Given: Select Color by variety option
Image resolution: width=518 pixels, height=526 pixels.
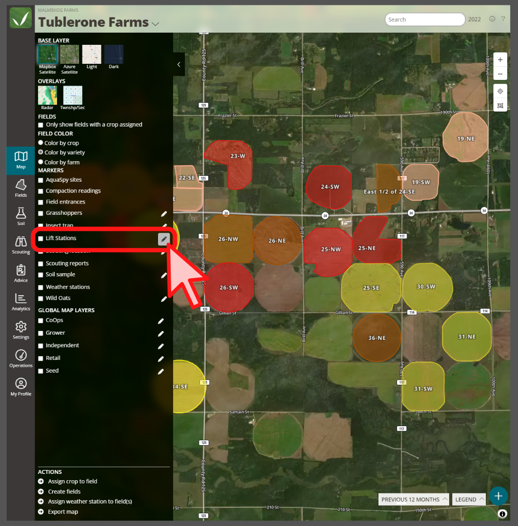Looking at the screenshot, I should coord(40,152).
